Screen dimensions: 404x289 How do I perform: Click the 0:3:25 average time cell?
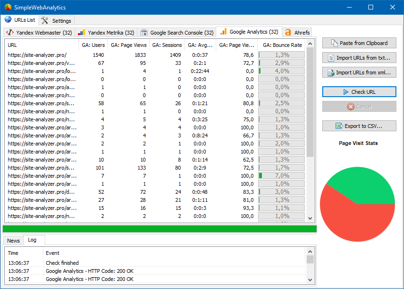coord(200,119)
